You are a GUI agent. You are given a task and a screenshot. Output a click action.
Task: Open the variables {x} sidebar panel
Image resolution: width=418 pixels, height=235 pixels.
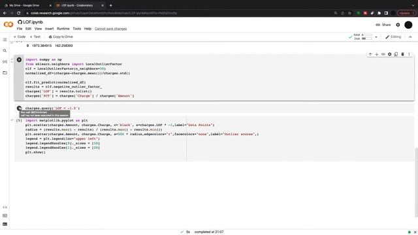(x=5, y=61)
